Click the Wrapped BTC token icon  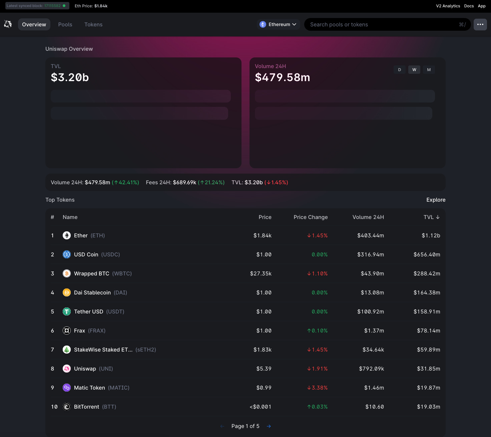coord(67,273)
